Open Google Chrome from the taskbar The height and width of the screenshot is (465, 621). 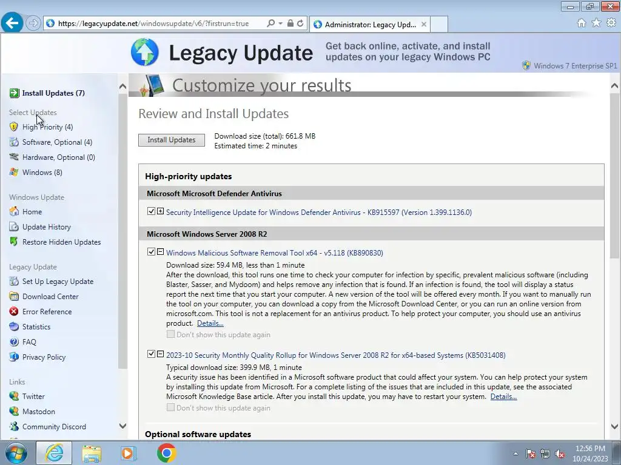pos(166,453)
